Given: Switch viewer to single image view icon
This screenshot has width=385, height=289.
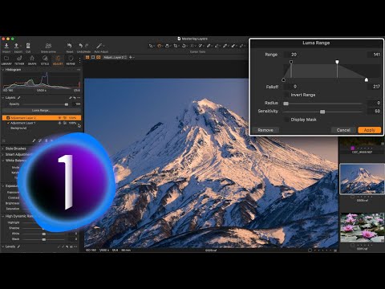Looking at the screenshot, I should click(x=93, y=57).
